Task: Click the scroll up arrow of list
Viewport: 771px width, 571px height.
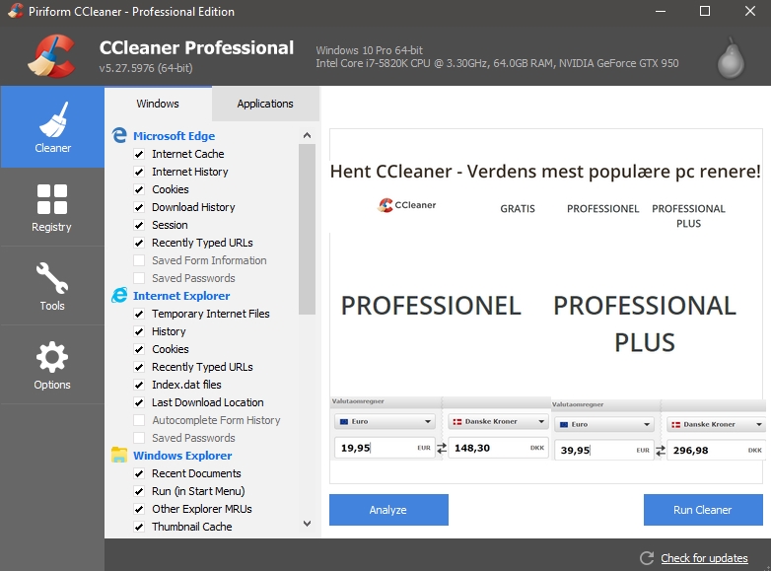Action: [308, 135]
